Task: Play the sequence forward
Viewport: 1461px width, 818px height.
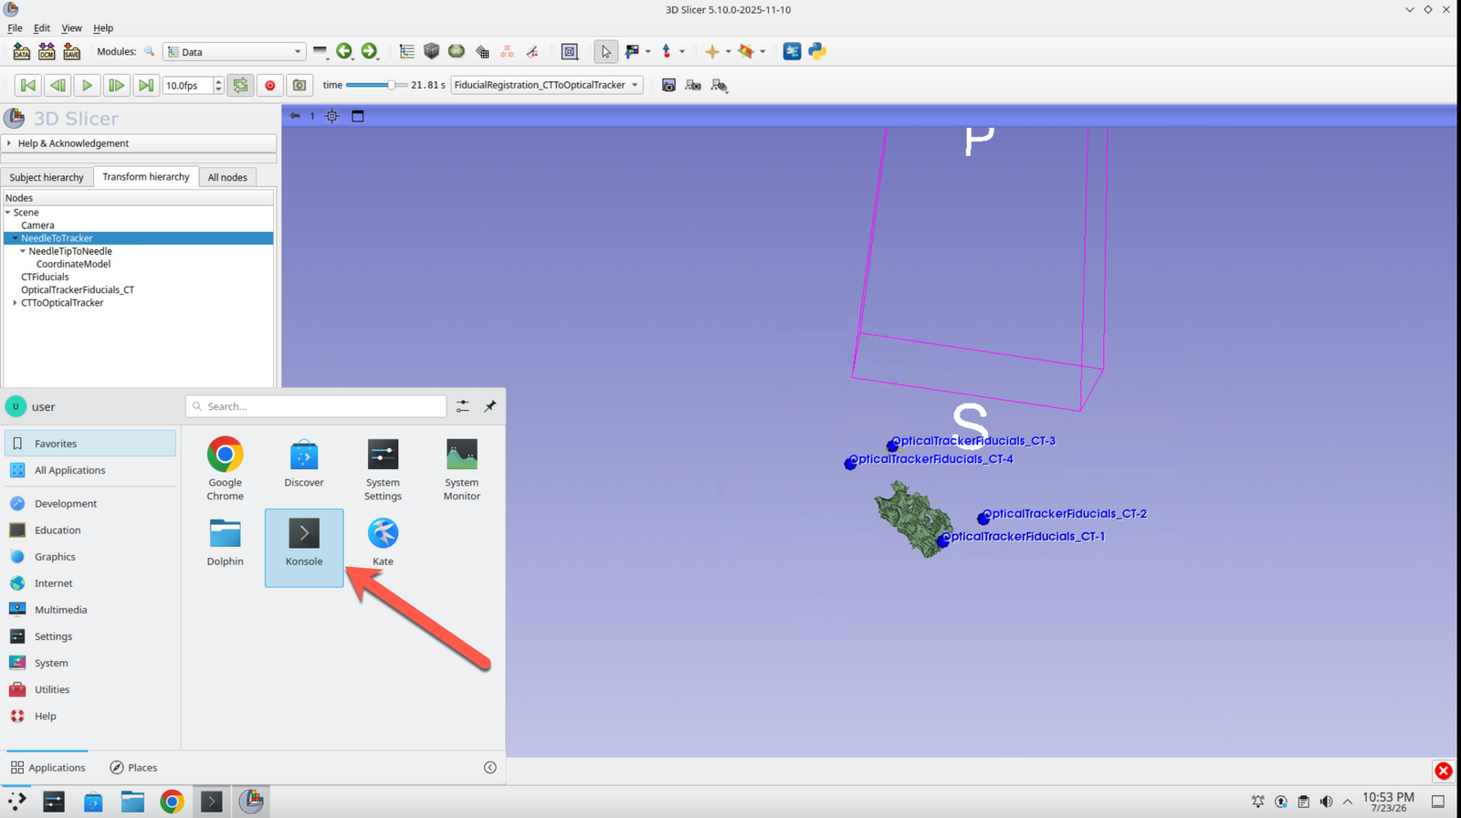Action: (x=87, y=85)
